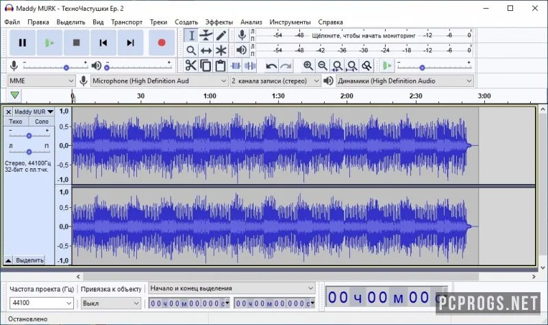Viewport: 548px width, 325px height.
Task: Zoom out with the minus magnifier
Action: coord(323,66)
